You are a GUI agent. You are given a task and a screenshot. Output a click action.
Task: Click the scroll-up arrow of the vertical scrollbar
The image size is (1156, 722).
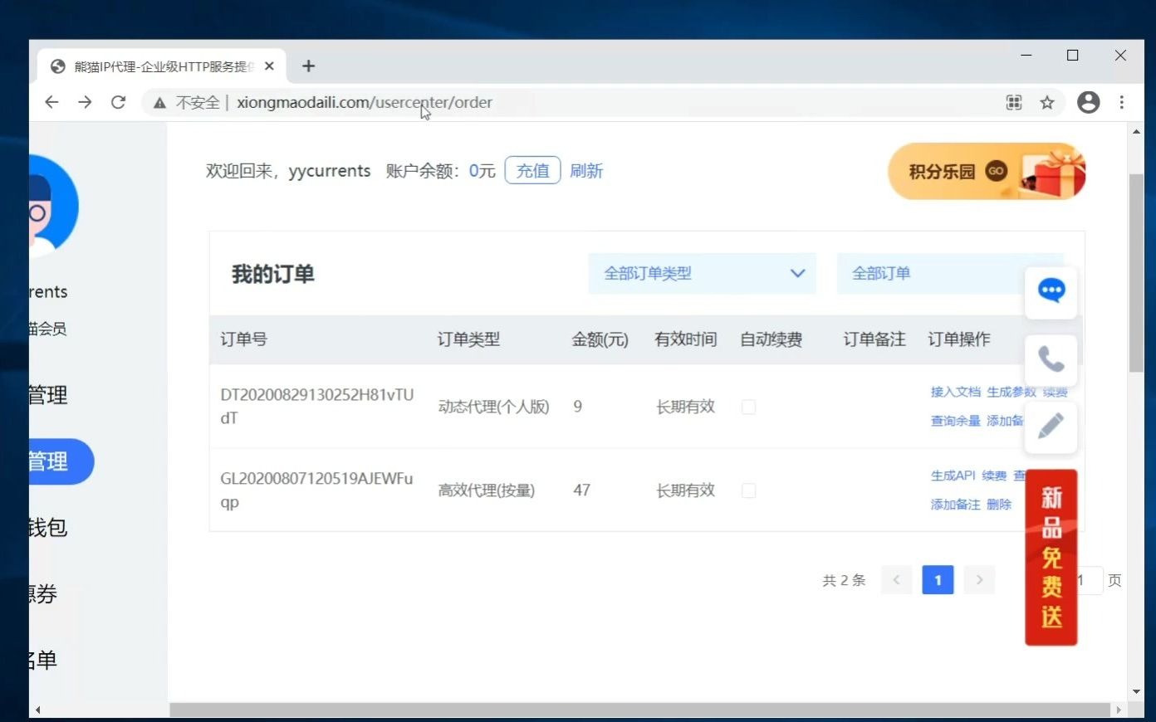(x=1136, y=131)
